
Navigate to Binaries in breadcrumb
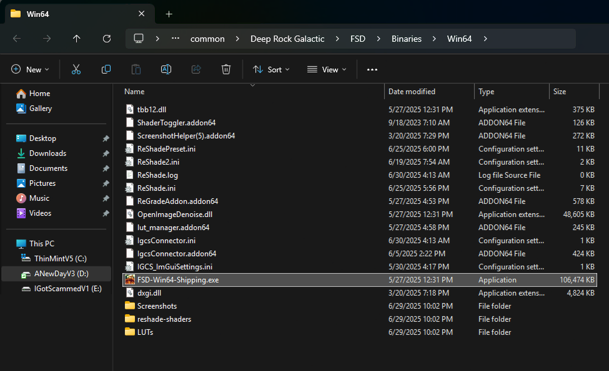pos(407,39)
